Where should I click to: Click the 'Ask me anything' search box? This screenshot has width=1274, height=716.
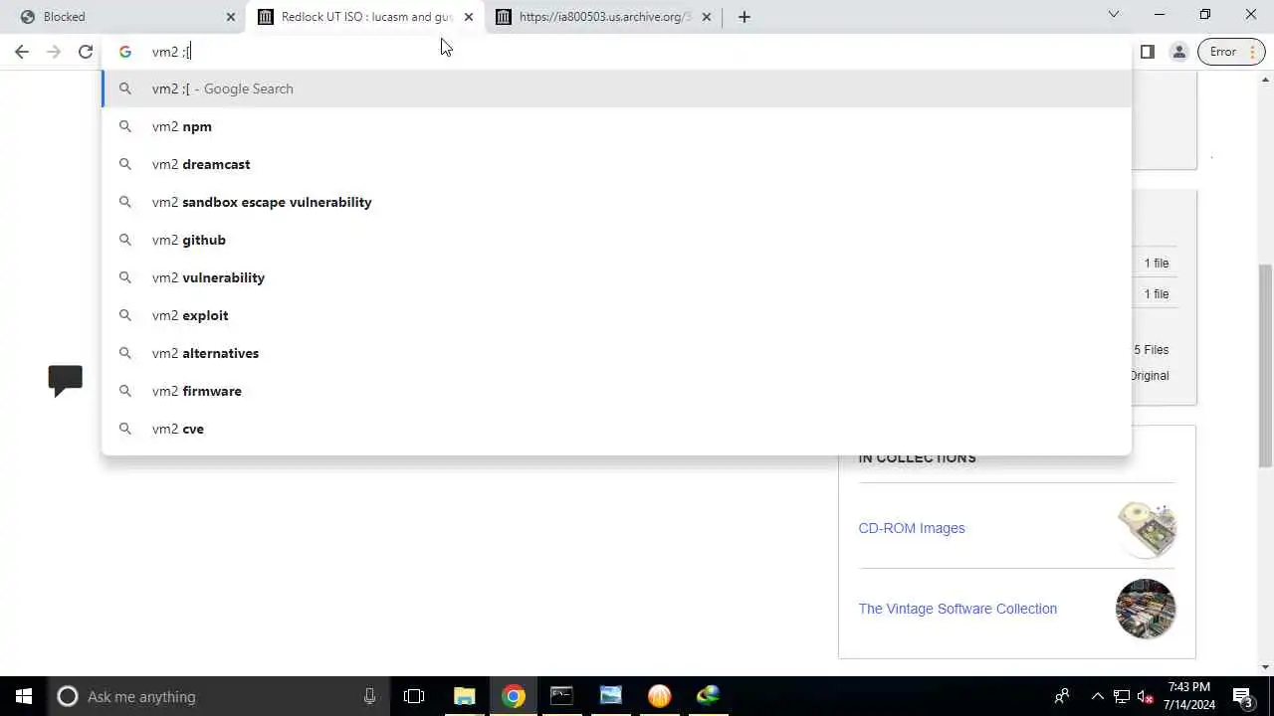[219, 696]
